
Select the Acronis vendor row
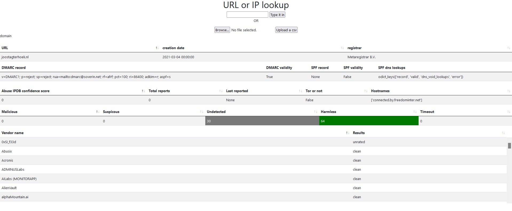tap(253, 160)
